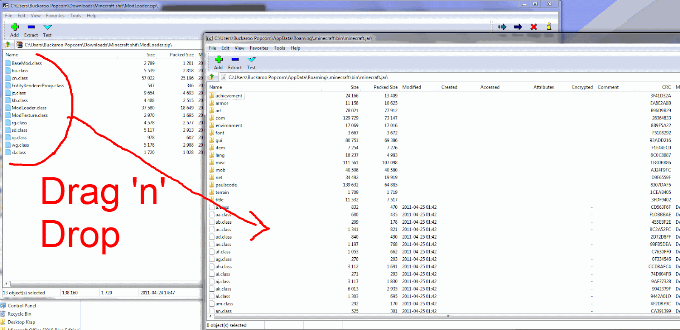
Task: Select the lang folder
Action: 220,155
